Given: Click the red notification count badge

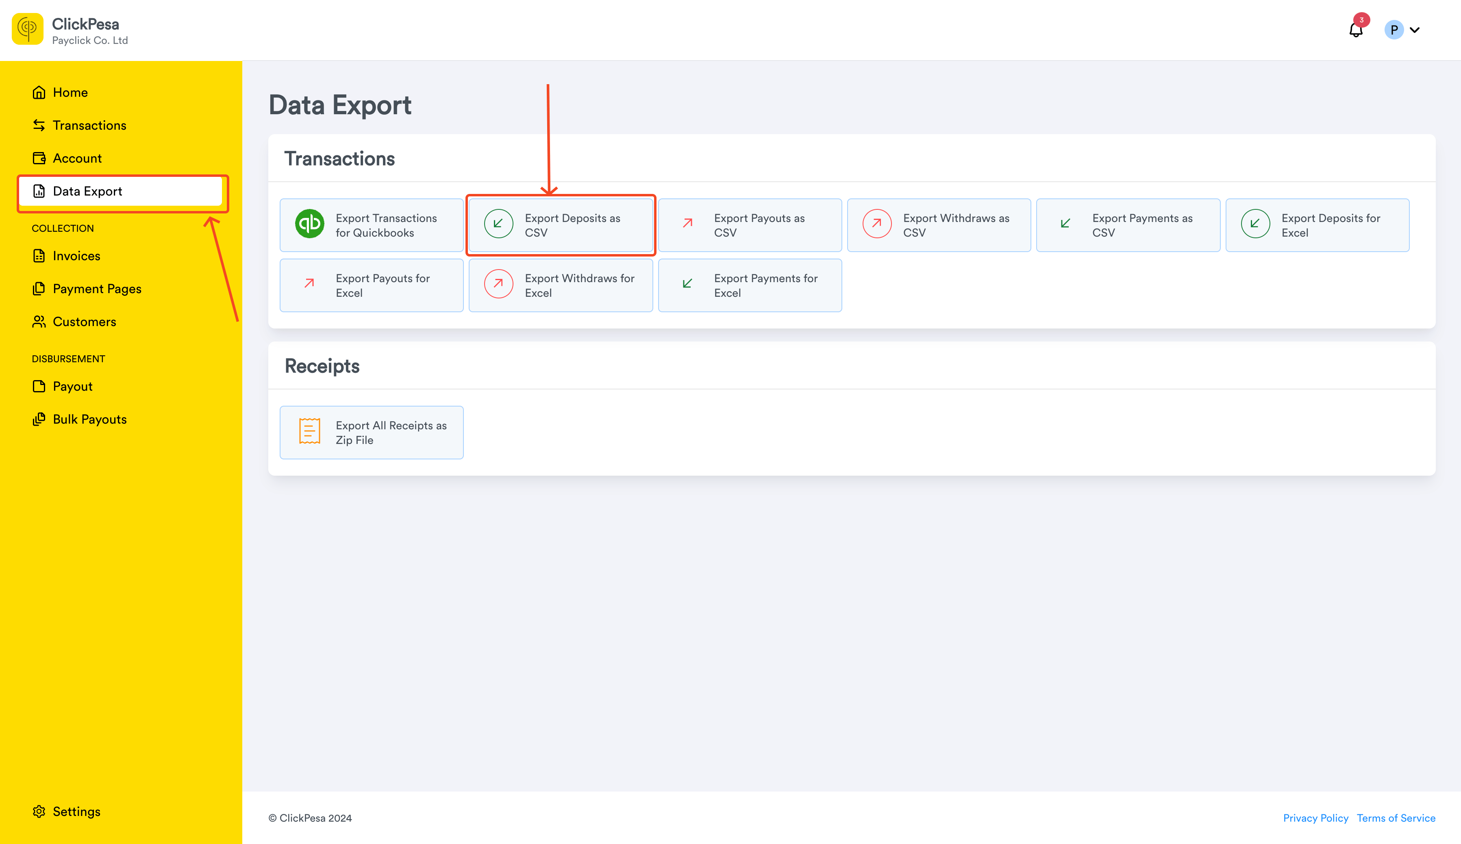Looking at the screenshot, I should pos(1361,20).
